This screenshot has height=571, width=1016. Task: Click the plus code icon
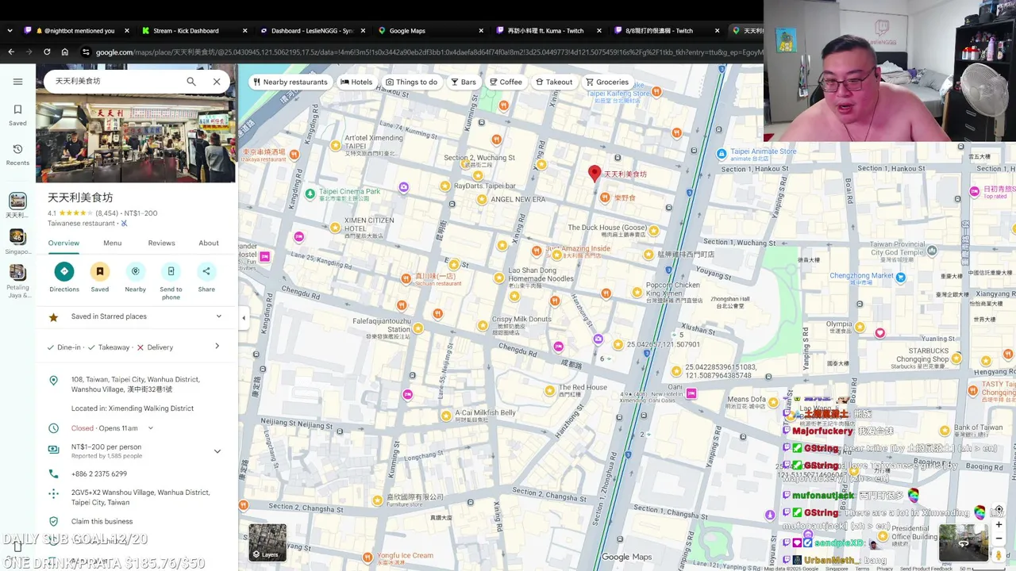click(53, 493)
